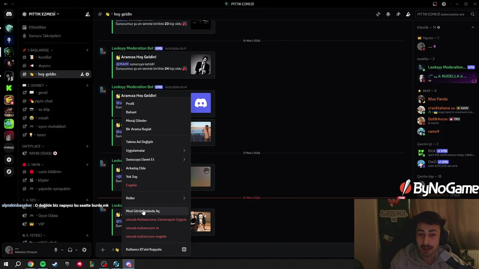Open the Help question mark icon
The width and height of the screenshot is (479, 269).
tap(444, 4)
